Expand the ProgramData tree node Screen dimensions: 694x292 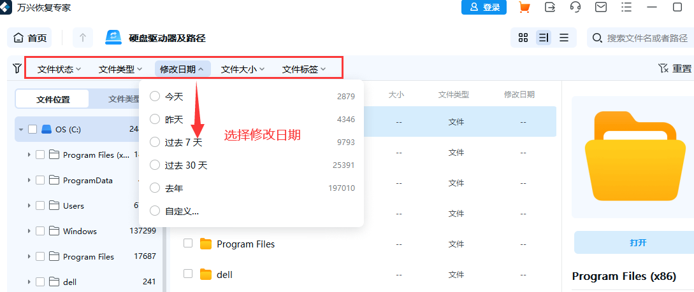(29, 180)
